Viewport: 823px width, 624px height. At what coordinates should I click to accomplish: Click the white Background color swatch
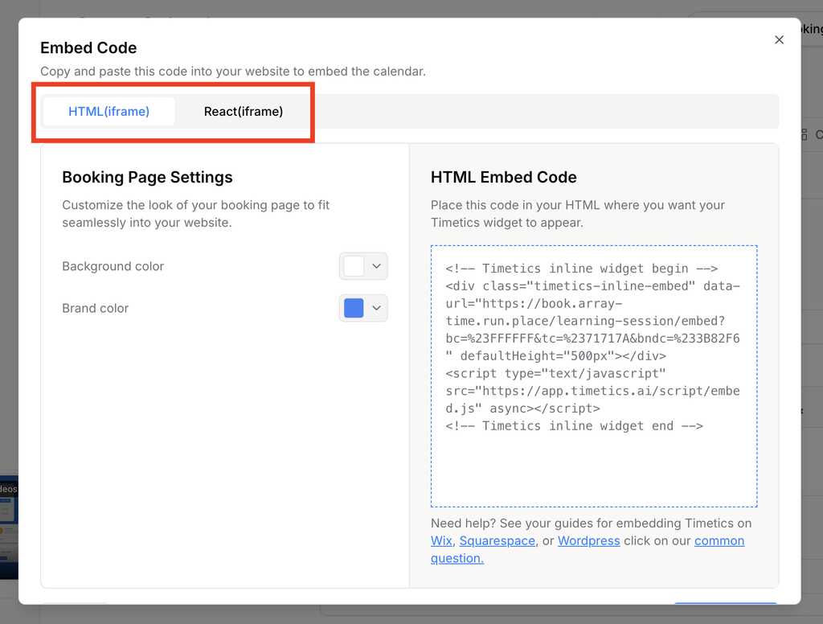(354, 266)
